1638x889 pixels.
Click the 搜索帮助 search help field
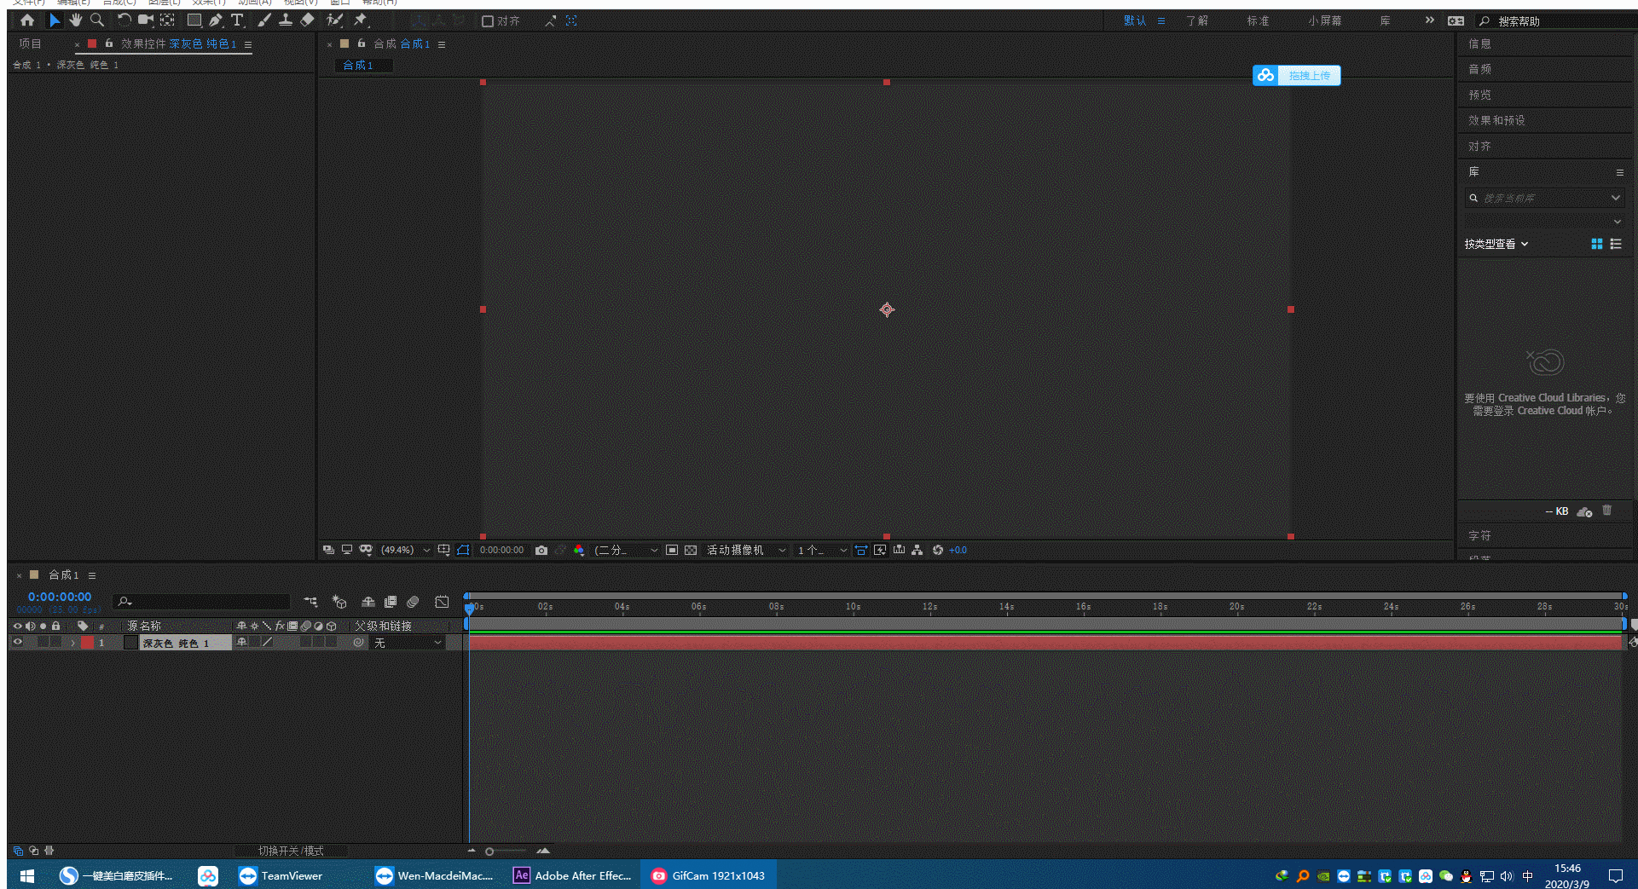tap(1557, 21)
